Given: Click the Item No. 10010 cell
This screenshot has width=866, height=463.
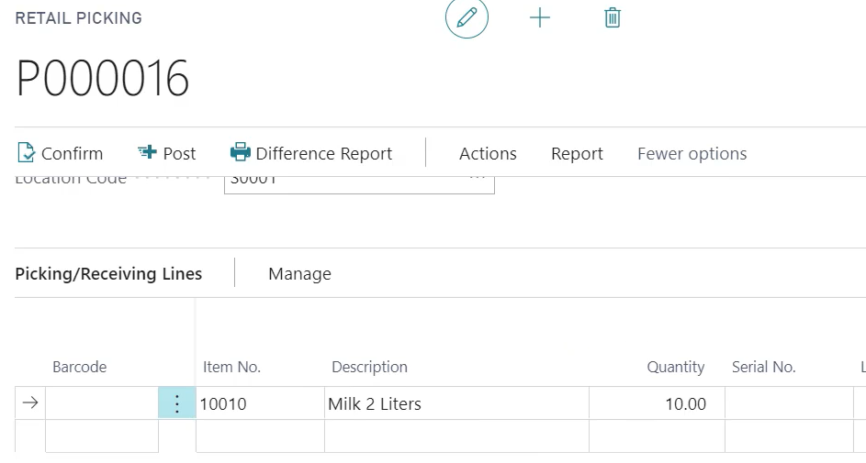Looking at the screenshot, I should [259, 403].
